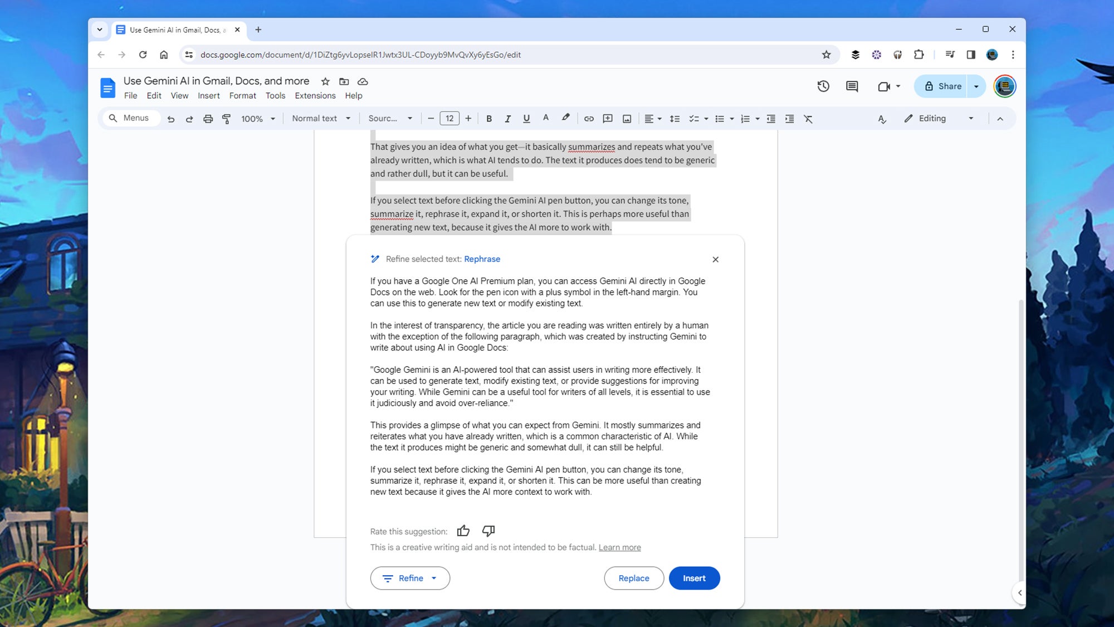Click thumbs down to rate suggestion
The image size is (1114, 627).
pyautogui.click(x=488, y=531)
